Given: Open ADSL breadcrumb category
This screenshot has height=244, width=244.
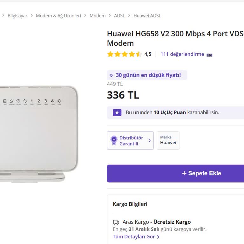Looking at the screenshot, I should click(119, 16).
